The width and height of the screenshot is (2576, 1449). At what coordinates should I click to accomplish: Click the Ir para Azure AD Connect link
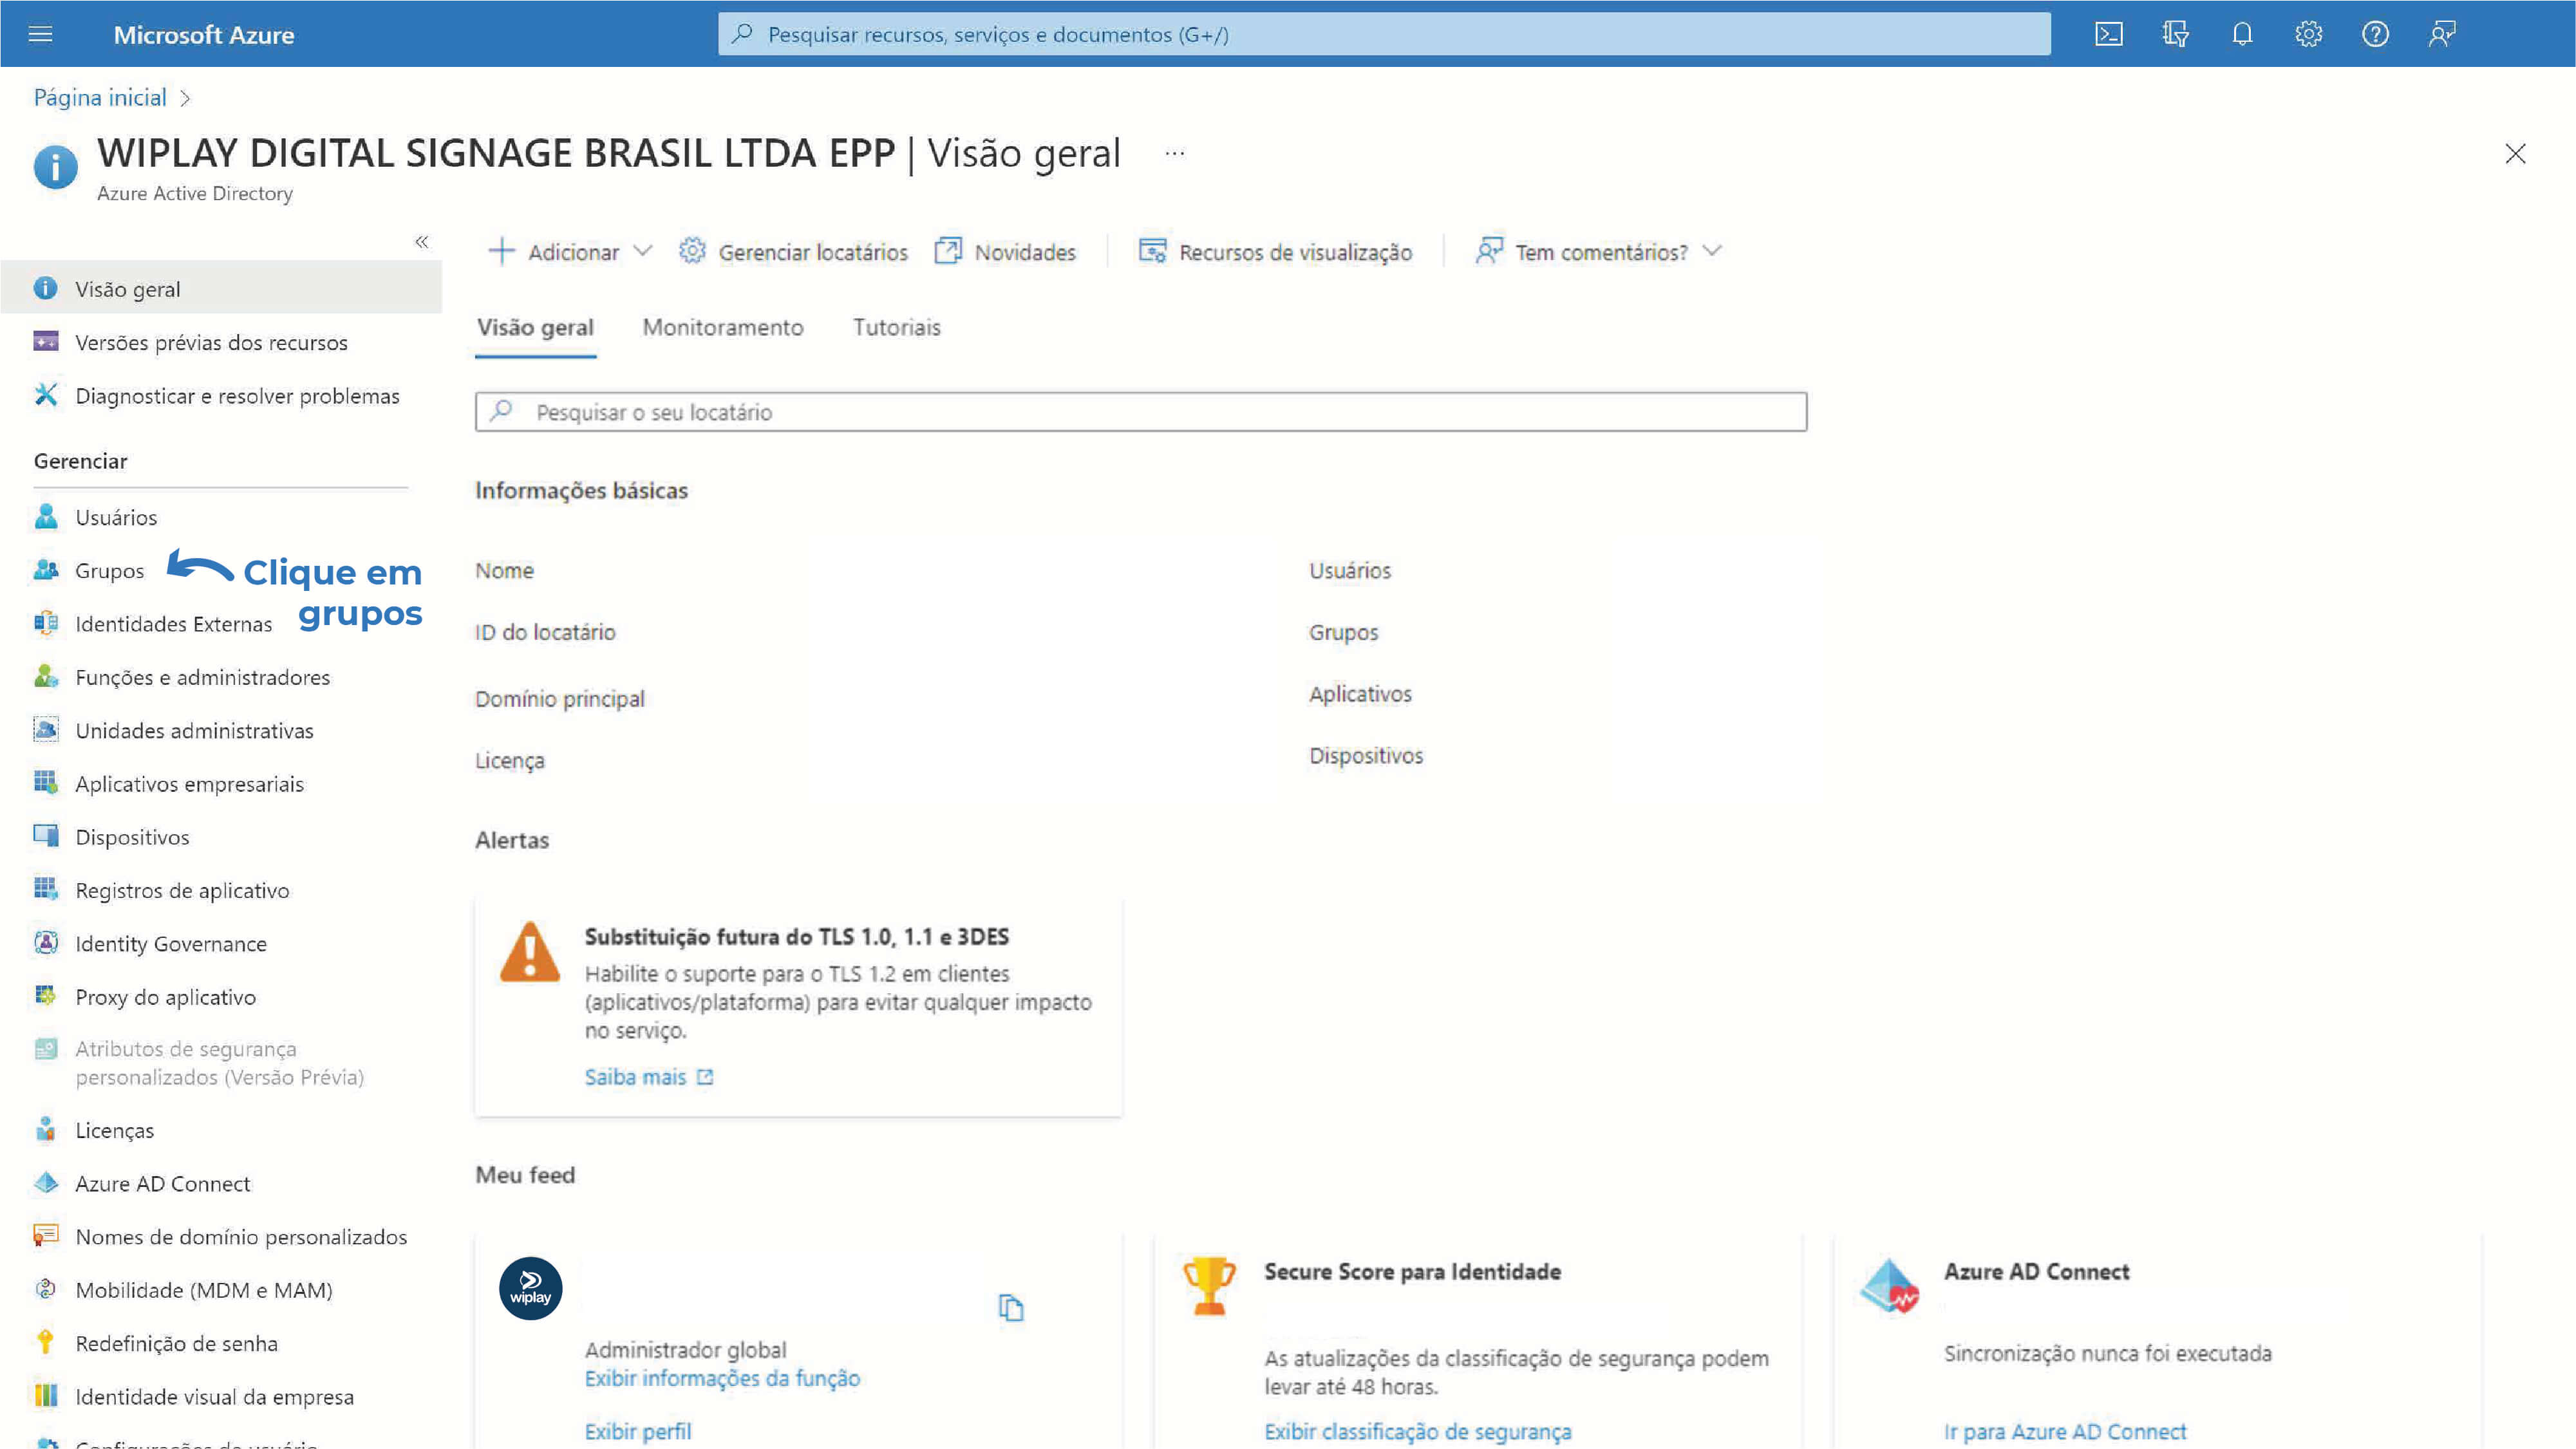2064,1431
